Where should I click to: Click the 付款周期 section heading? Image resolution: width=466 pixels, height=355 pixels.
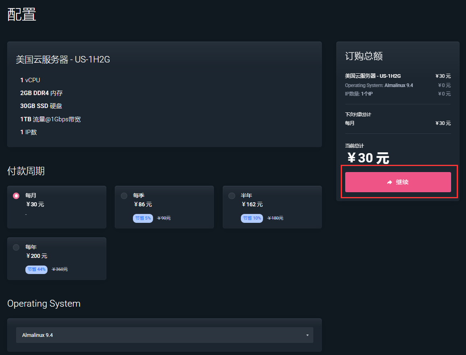coord(26,171)
